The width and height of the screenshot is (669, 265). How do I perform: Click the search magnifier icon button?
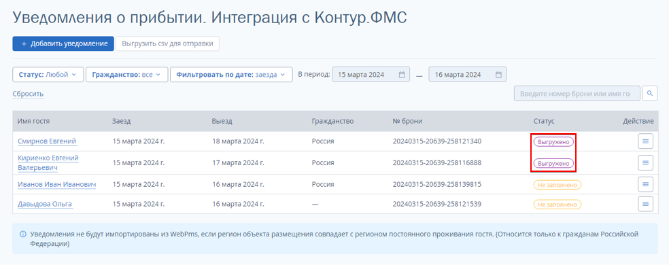(x=650, y=93)
